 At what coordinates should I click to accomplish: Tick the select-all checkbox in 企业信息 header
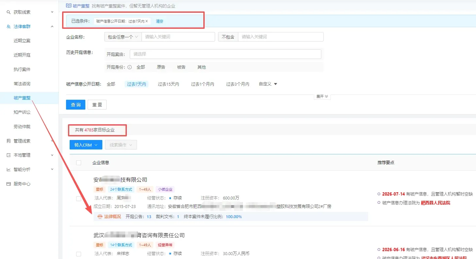78,163
